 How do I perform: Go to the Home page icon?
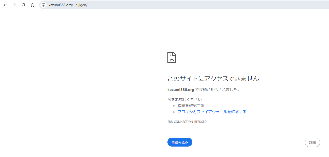coord(33,5)
